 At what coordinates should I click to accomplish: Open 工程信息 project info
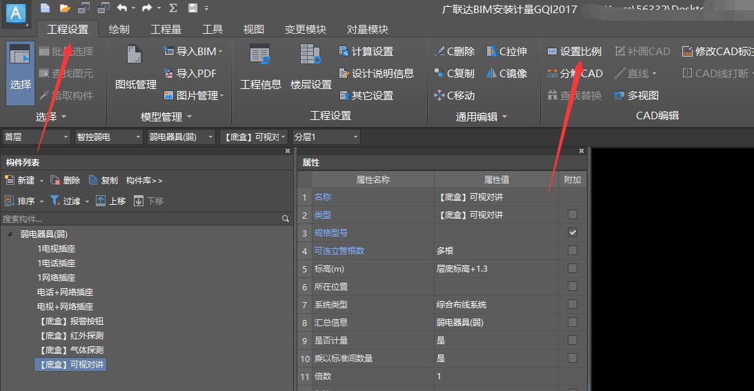[x=261, y=68]
